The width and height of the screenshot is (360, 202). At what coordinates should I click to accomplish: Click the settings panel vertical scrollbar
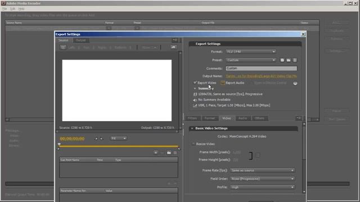point(304,158)
